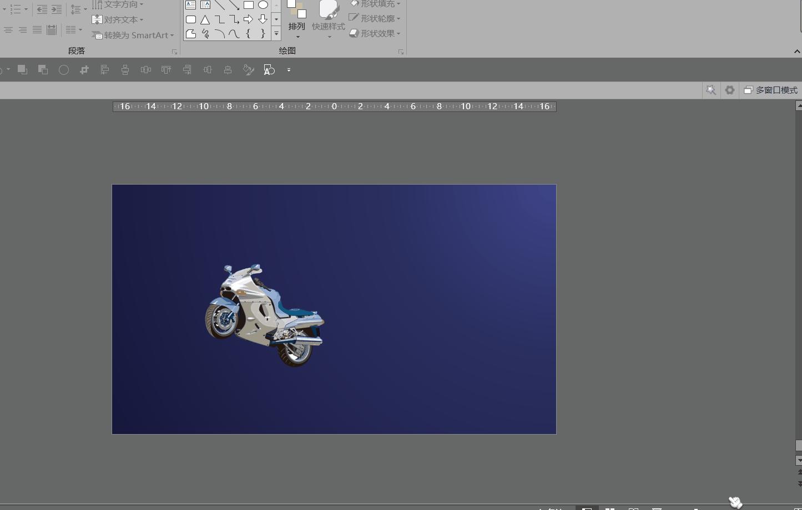
Task: Insert a vertical text box shape
Action: pos(205,5)
